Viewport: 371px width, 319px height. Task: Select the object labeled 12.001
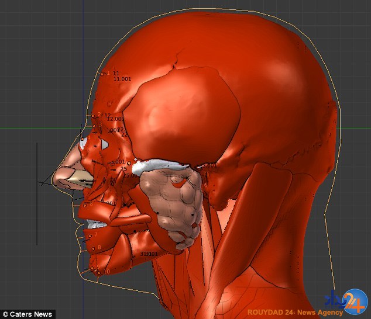(115, 119)
